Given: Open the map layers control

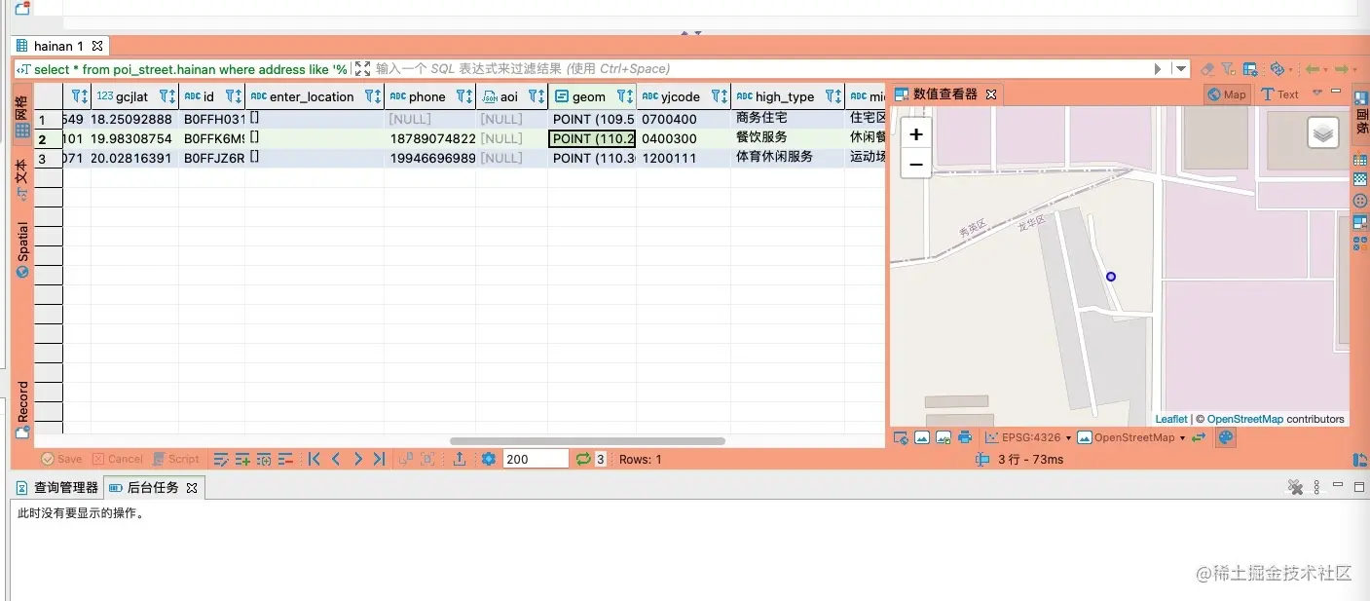Looking at the screenshot, I should 1322,132.
